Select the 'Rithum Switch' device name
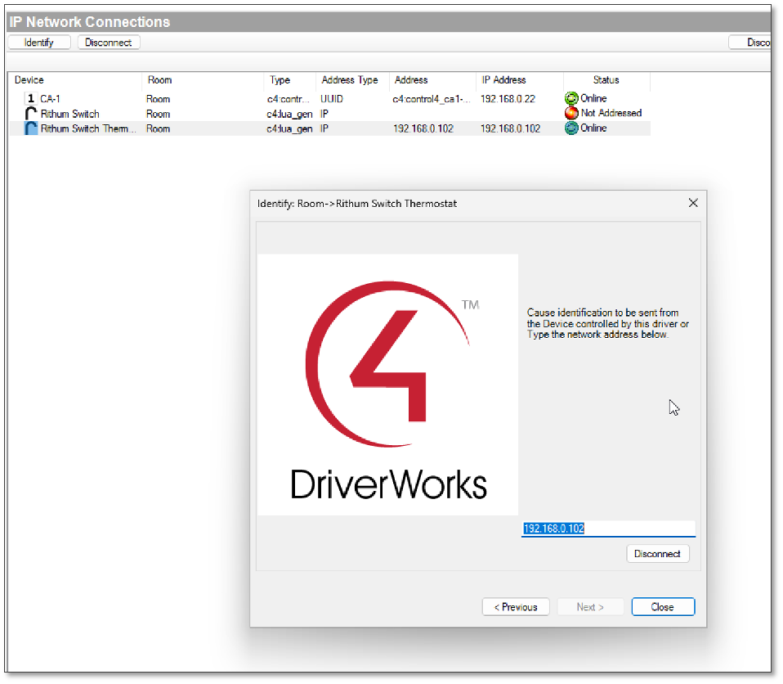 [70, 114]
